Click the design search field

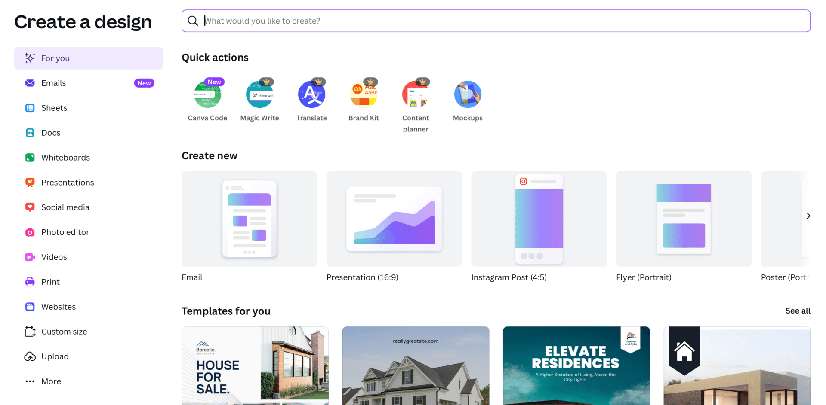coord(495,21)
